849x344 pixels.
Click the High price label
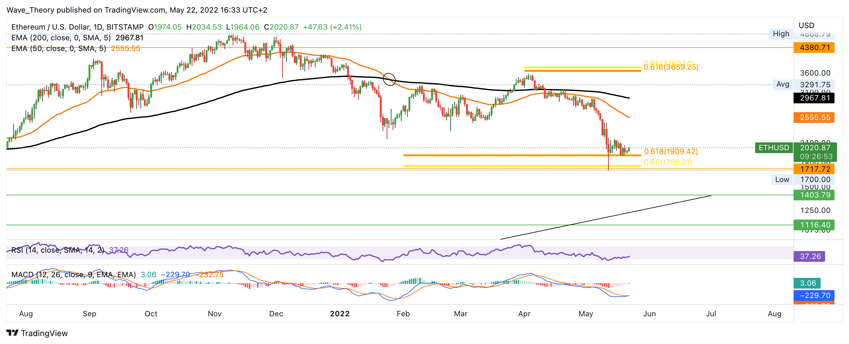pos(781,34)
